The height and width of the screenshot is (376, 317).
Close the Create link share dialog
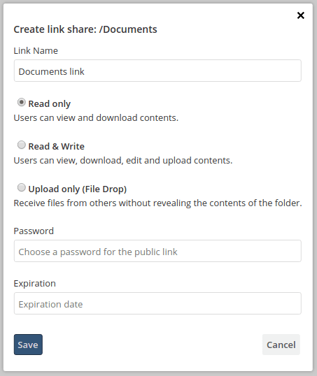[x=301, y=15]
